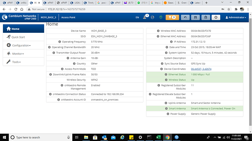Click info icon beside cnMaestro Connection Status

coord(50,94)
